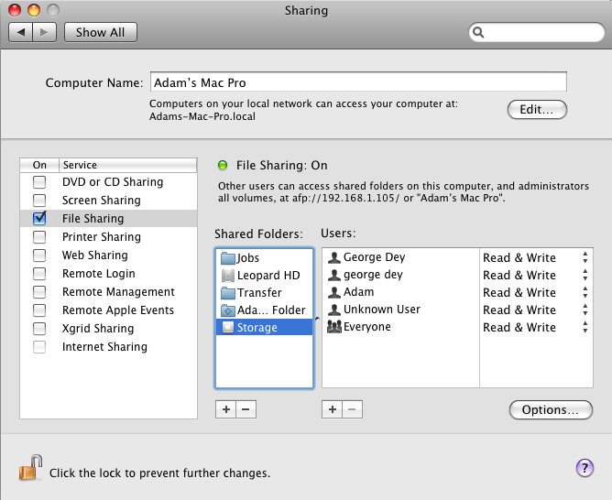Select Leopard HD in Shared Folders
Viewport: 612px width, 500px height.
tap(264, 276)
